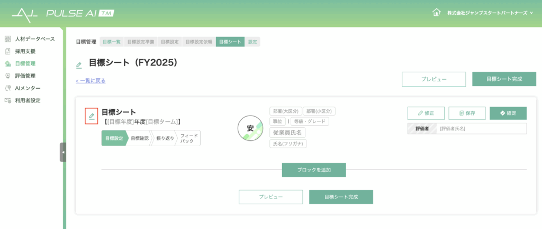Click the 保存 button with document icon
Screen dimensions: 542x229
467,113
